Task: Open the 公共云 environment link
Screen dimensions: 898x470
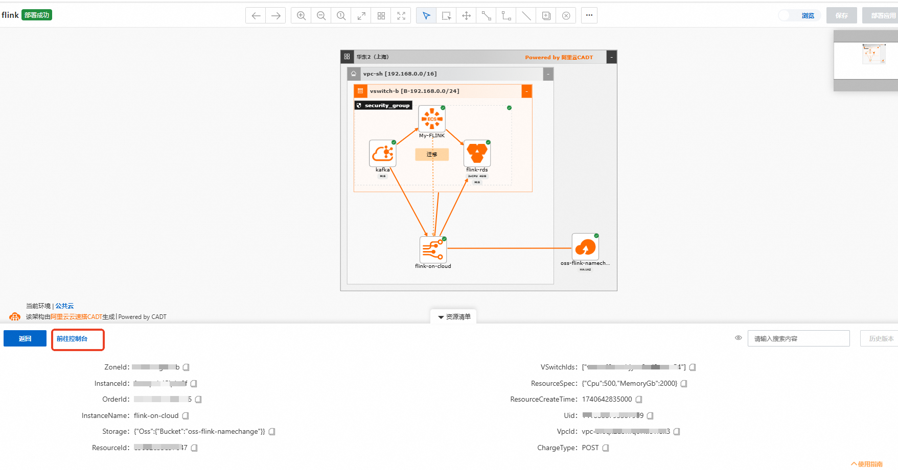Action: (64, 306)
